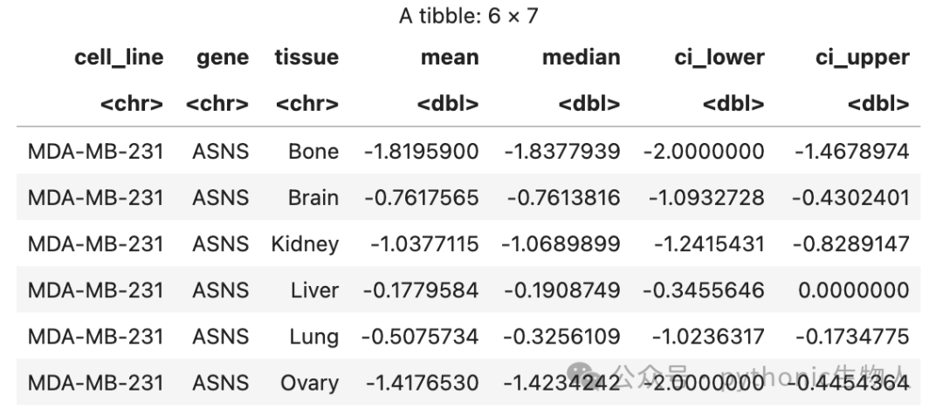This screenshot has height=415, width=943.
Task: Select the <dbl> type label under mean
Action: pyautogui.click(x=448, y=104)
